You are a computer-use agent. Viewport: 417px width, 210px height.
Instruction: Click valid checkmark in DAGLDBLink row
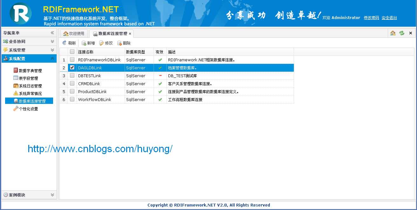[x=160, y=68]
